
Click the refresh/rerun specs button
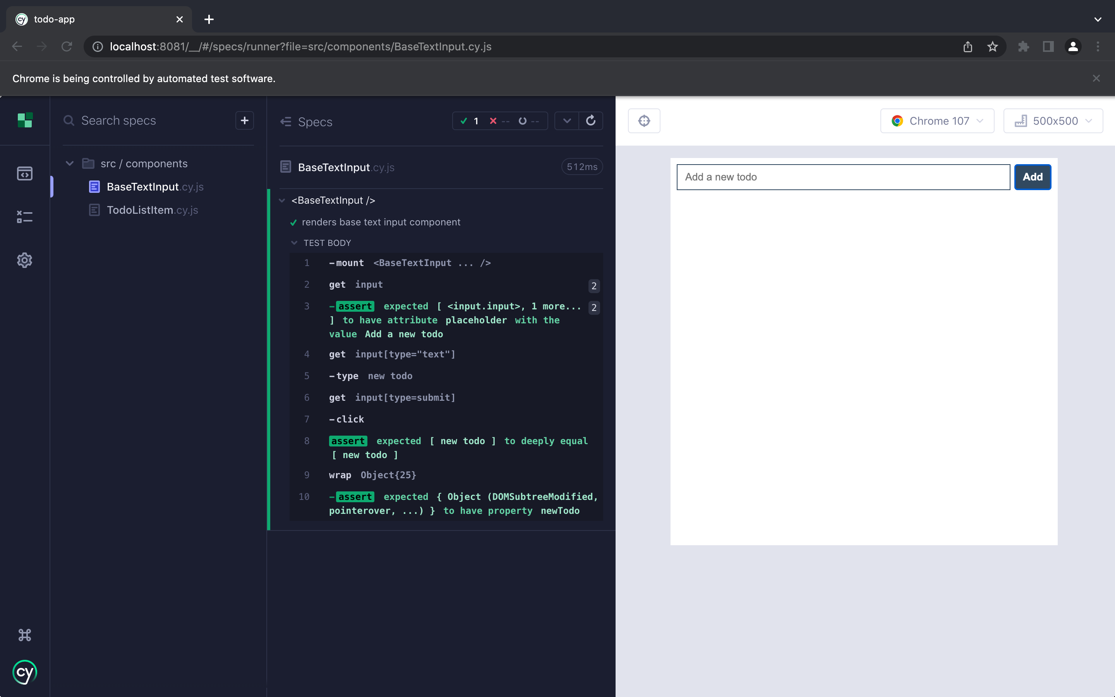click(591, 120)
